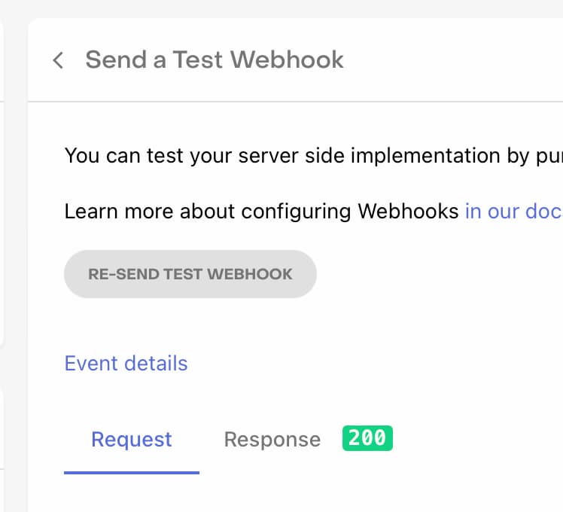Switch to the Request tab
Screen dimensions: 563x512
point(132,440)
